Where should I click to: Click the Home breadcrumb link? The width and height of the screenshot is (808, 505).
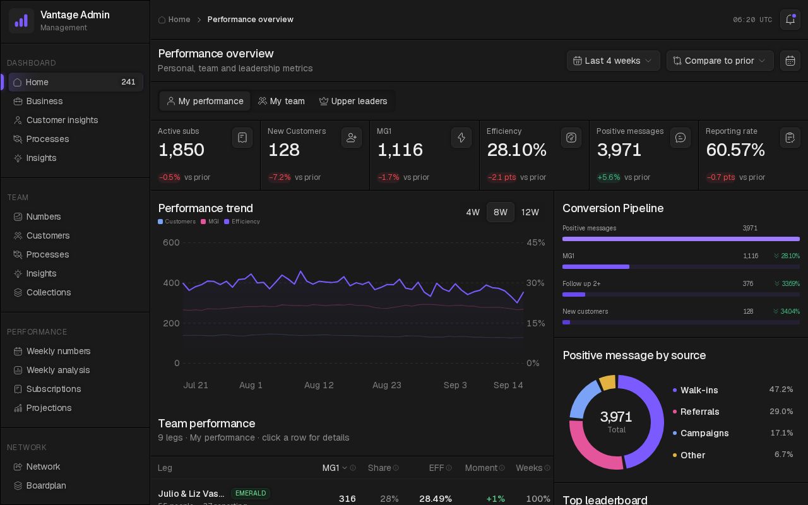coord(174,20)
